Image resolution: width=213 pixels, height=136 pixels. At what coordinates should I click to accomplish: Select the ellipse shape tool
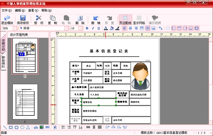coord(22,127)
